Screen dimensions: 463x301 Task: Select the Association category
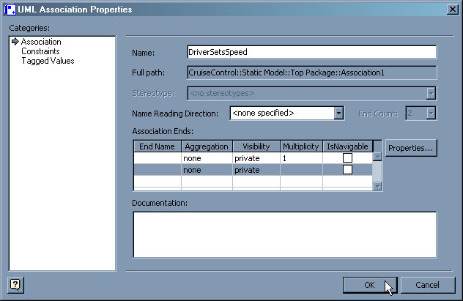[x=41, y=42]
